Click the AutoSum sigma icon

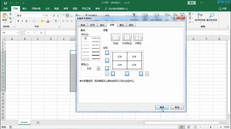(x=190, y=14)
